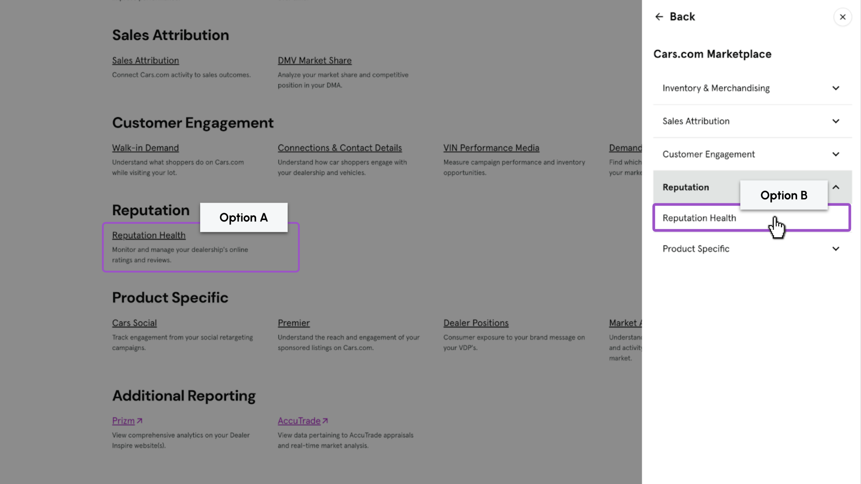Click Product Specific section heading
Screen dimensions: 861x484
click(170, 298)
